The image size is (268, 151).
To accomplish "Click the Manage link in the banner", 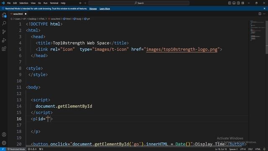I will point(93,8).
